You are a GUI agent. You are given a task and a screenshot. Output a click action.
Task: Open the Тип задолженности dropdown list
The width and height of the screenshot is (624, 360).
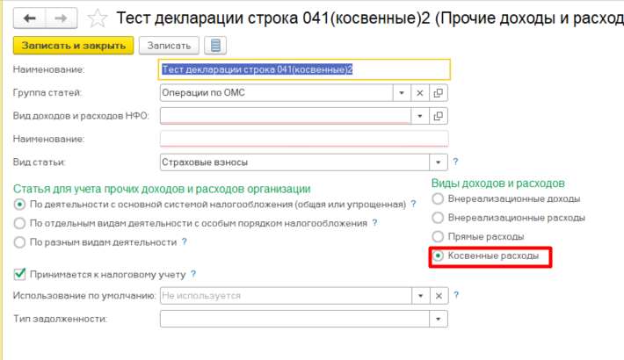point(439,318)
